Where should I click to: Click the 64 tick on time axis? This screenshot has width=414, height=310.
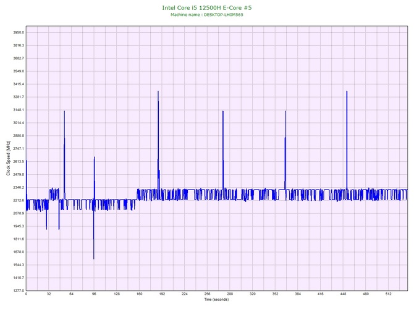[71, 294]
